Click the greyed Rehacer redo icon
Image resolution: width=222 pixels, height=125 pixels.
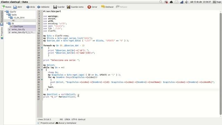coord(118,7)
